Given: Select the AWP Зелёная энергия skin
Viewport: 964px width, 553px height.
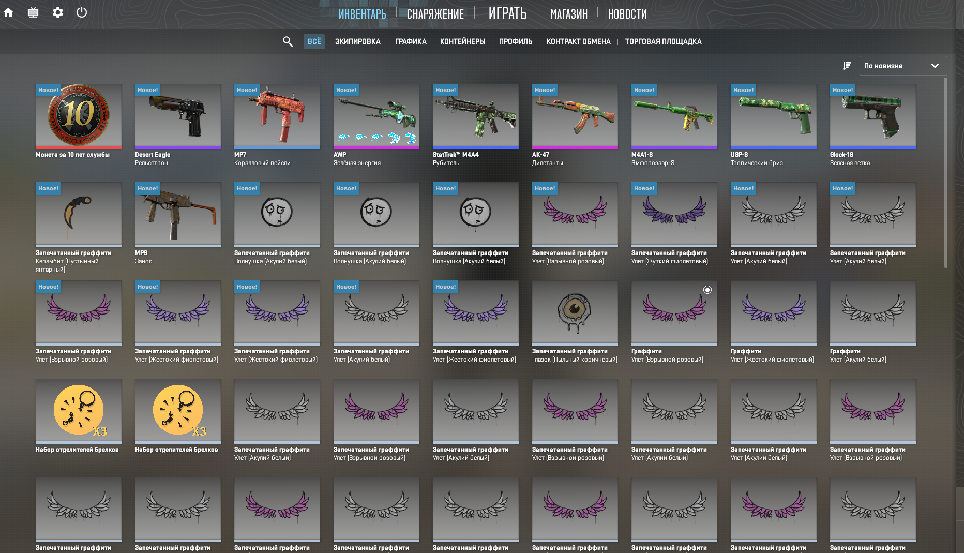Looking at the screenshot, I should pyautogui.click(x=376, y=116).
